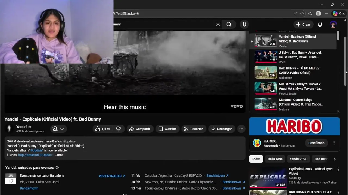Click Evento más cercano: Barcelona text
Image resolution: width=348 pixels, height=195 pixels.
pos(42,176)
